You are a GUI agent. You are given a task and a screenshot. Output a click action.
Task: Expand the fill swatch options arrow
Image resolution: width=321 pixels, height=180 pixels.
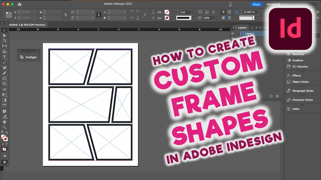[172, 12]
